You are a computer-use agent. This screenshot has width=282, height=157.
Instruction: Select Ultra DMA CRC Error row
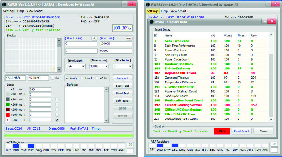pos(210,114)
